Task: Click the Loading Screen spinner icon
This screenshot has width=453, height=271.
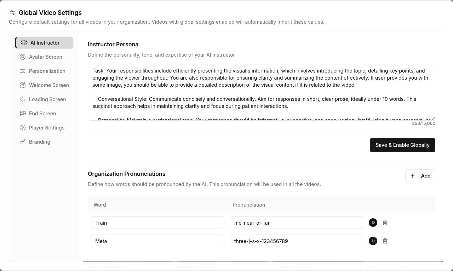Action: pos(23,99)
